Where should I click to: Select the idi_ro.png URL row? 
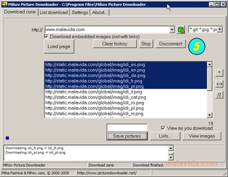(x=126, y=103)
